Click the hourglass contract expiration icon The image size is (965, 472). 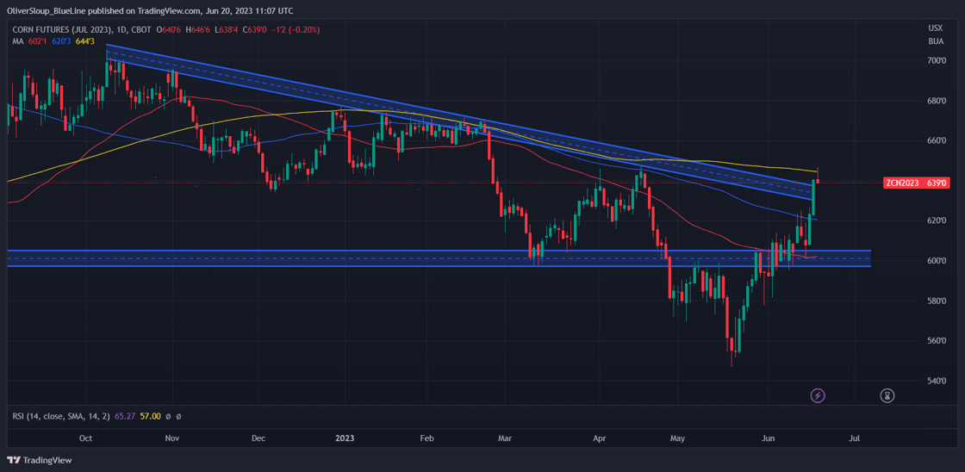pos(887,395)
